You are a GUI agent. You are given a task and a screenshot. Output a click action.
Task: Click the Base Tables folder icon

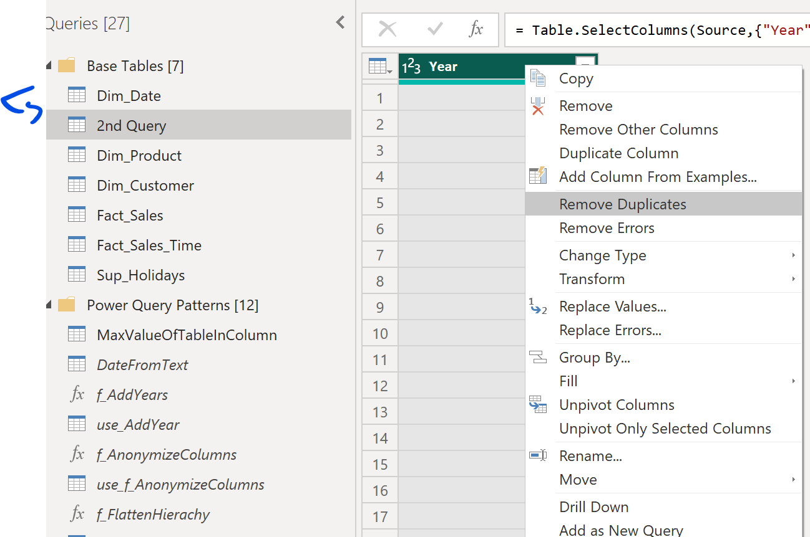(67, 66)
